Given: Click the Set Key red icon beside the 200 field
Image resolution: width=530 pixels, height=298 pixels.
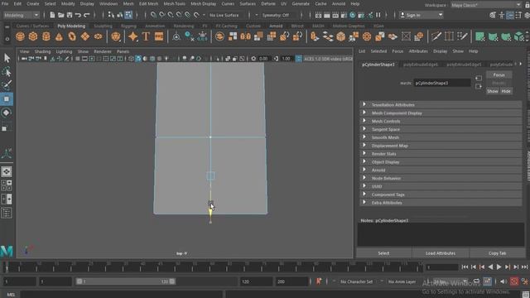Looking at the screenshot, I should point(318,281).
